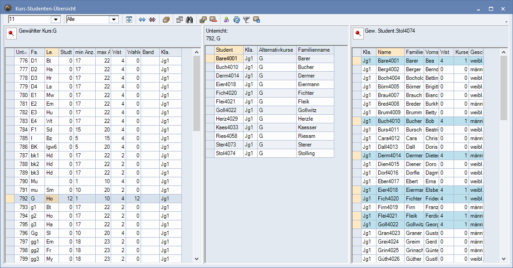Click the stacked cards icon in toolbar
This screenshot has height=268, width=513.
(166, 19)
